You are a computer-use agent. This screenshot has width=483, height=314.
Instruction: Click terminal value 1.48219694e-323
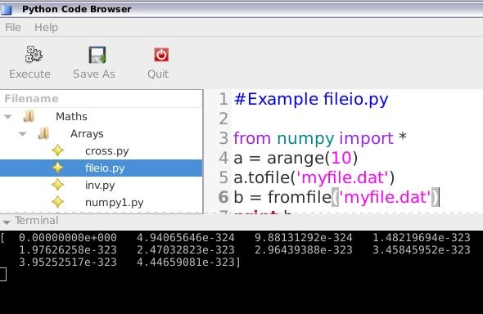coord(422,238)
